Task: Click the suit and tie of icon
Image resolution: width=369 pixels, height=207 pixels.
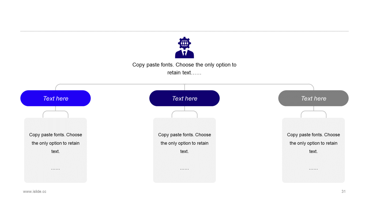Action: (x=184, y=54)
